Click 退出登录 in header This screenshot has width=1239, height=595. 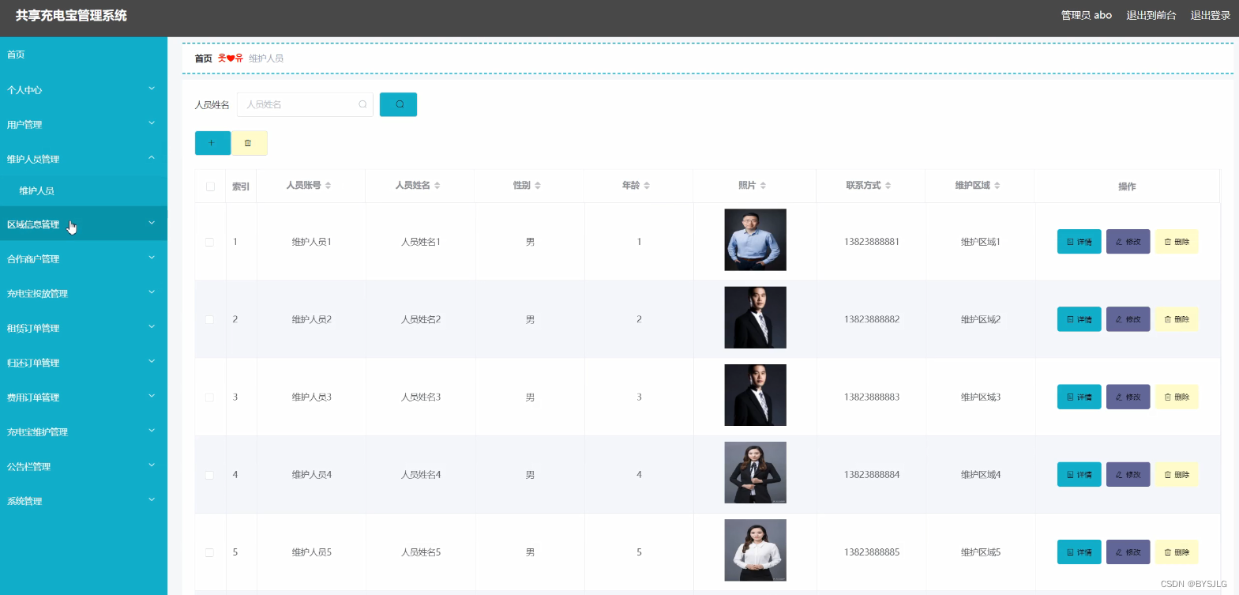(1210, 15)
